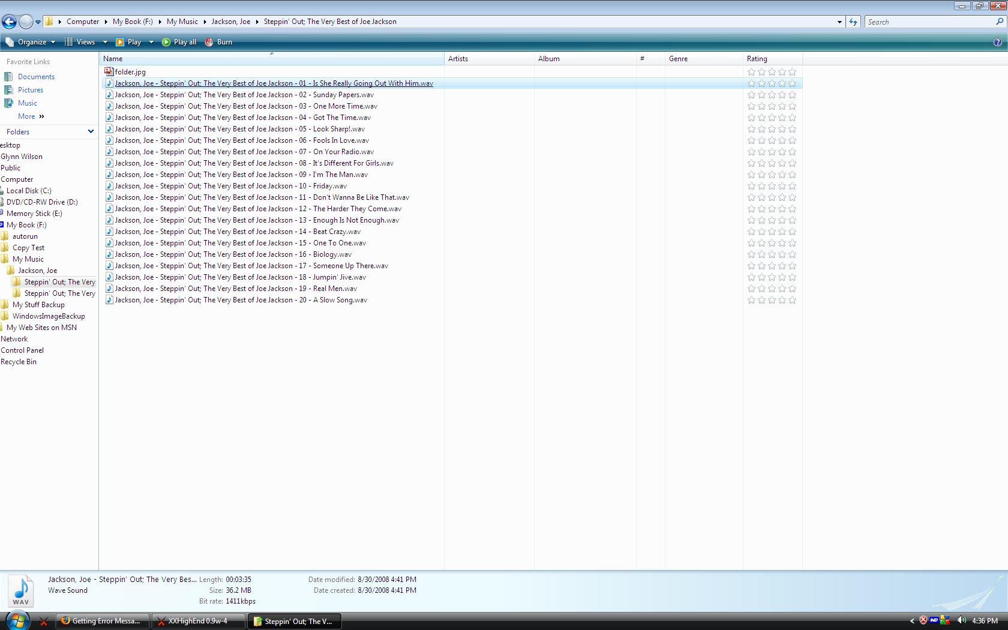
Task: Open the Music favorite link
Action: [28, 103]
